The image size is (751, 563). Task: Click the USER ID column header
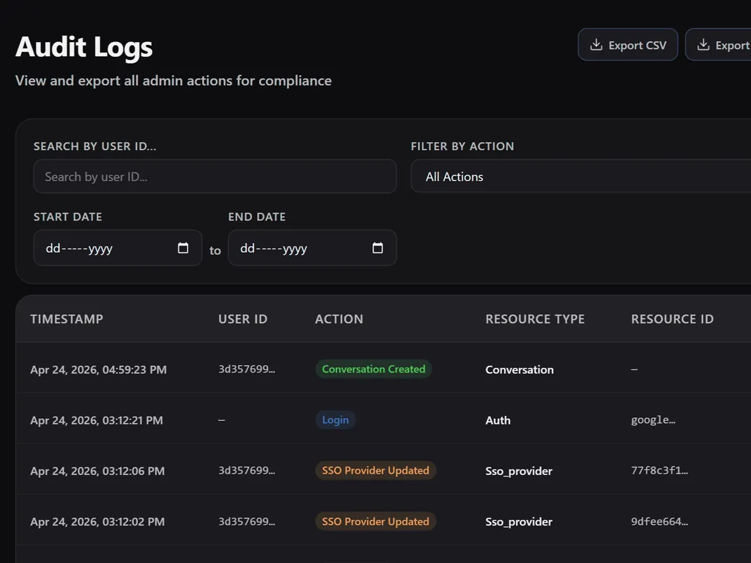tap(243, 320)
